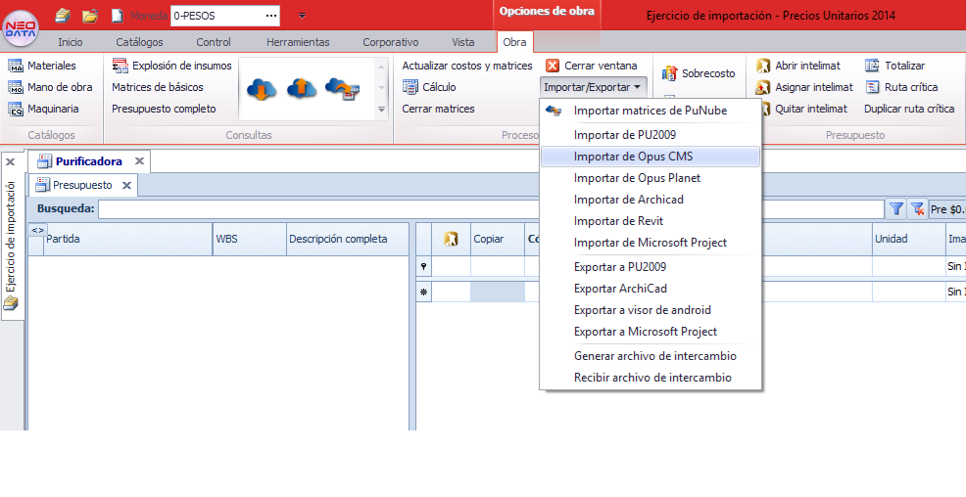Select the Vista ribbon tab
The width and height of the screenshot is (966, 497).
462,42
